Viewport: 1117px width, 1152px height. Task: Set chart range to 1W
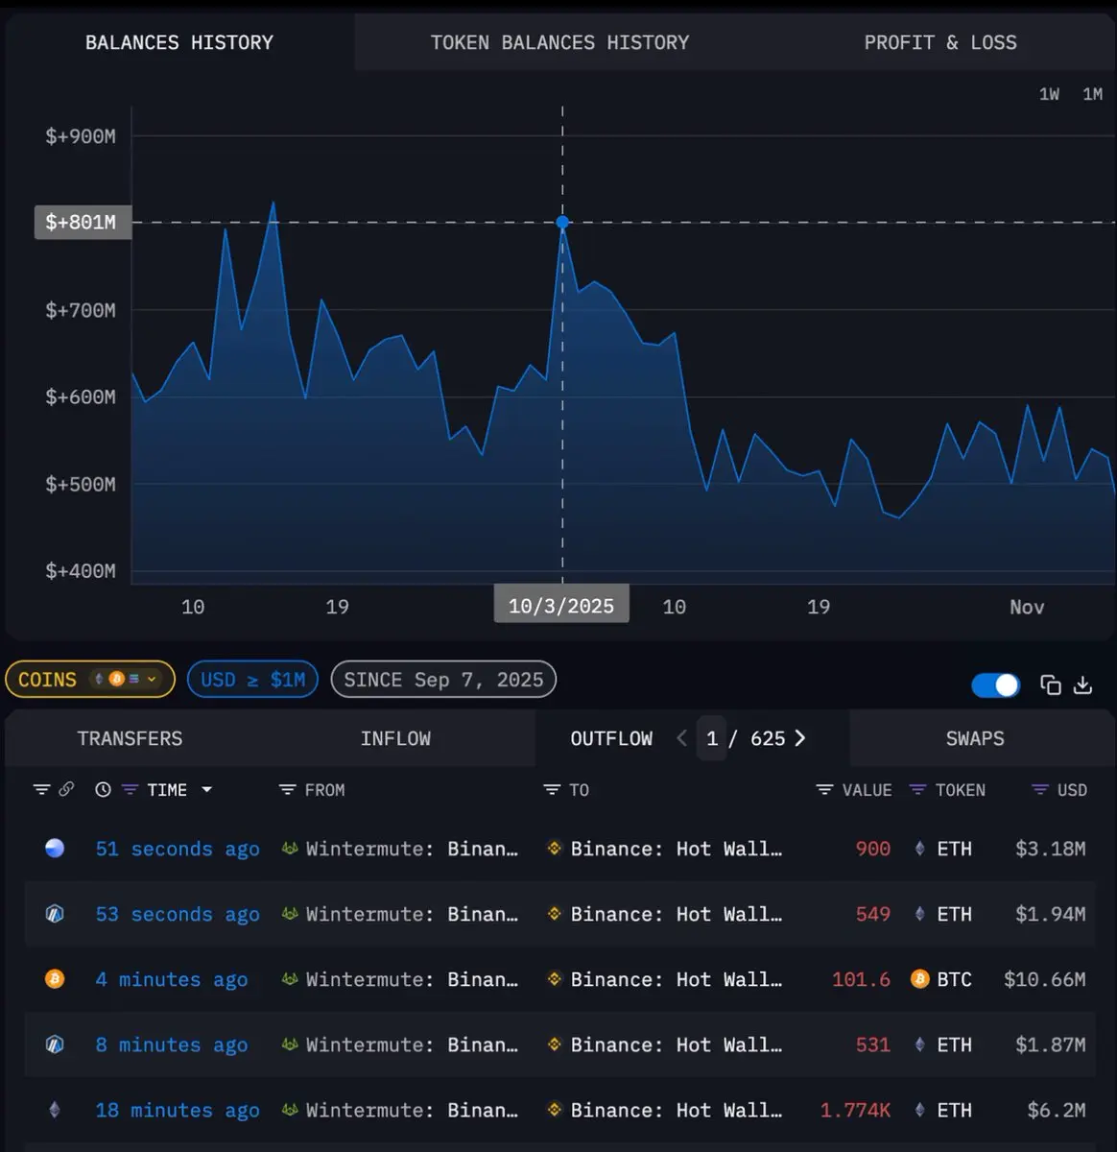point(1049,94)
